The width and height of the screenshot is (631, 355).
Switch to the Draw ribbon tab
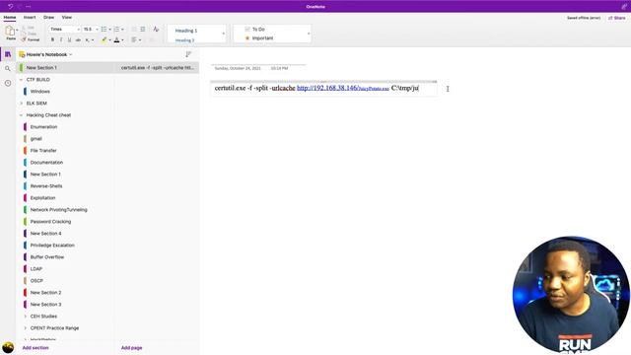pos(48,18)
